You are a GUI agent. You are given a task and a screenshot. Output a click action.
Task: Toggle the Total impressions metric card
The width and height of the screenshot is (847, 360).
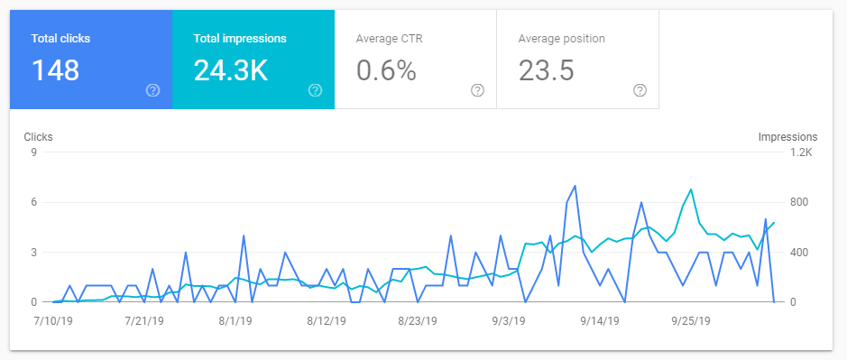pyautogui.click(x=253, y=60)
